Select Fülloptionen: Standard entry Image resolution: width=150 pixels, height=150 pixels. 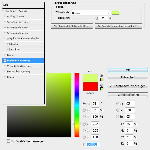[23, 11]
